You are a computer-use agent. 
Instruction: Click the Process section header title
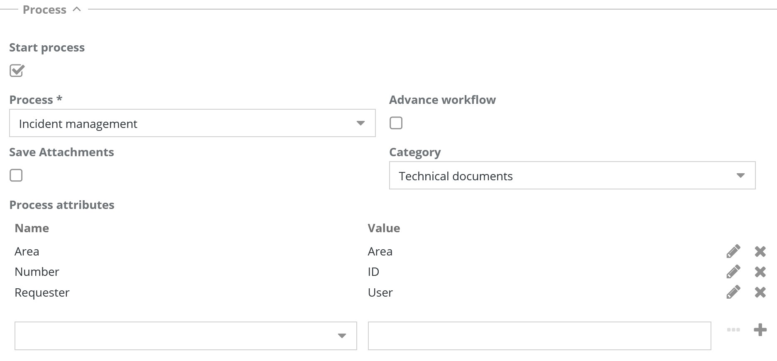44,10
